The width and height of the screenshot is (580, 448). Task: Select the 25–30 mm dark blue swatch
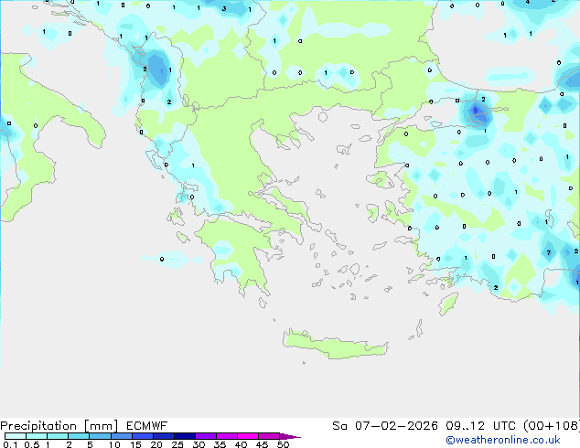tap(185, 436)
